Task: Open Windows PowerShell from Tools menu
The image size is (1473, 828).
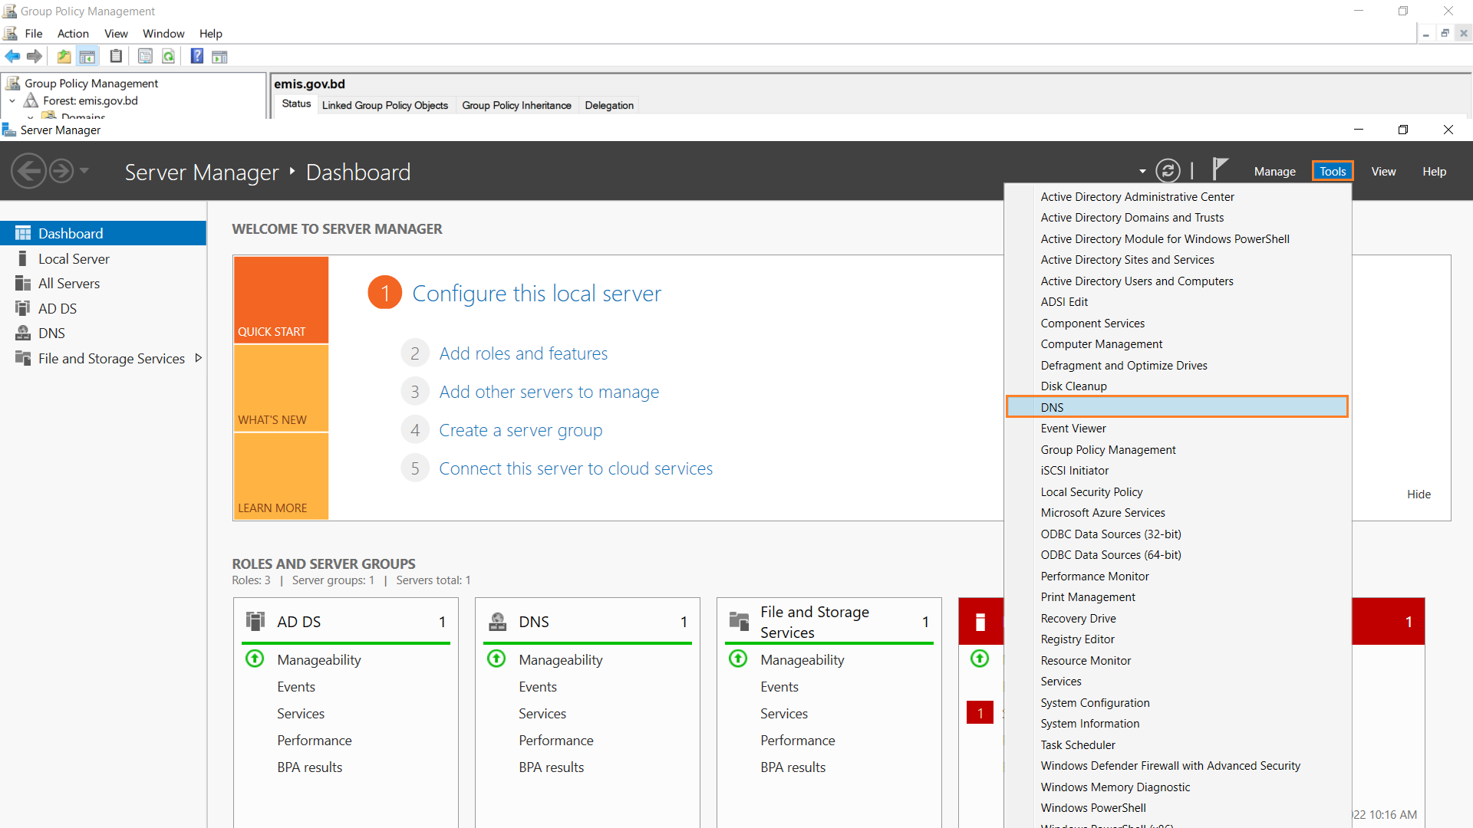Action: point(1177,808)
